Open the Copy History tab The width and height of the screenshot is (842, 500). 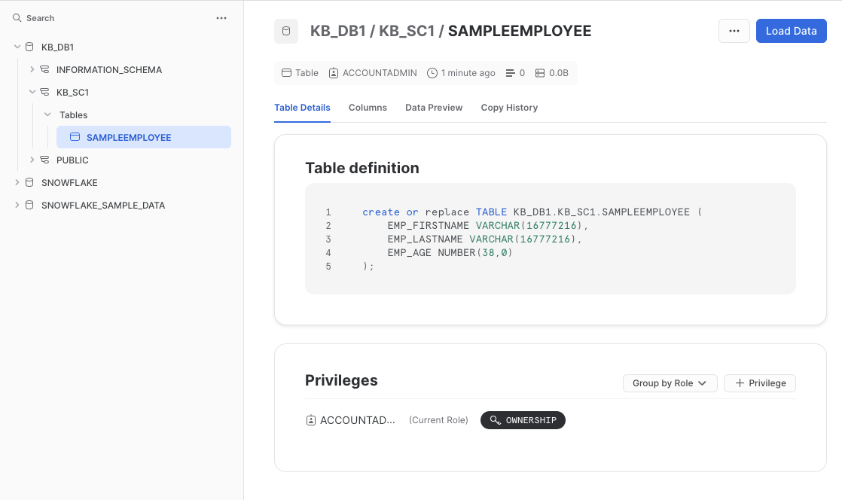tap(509, 108)
